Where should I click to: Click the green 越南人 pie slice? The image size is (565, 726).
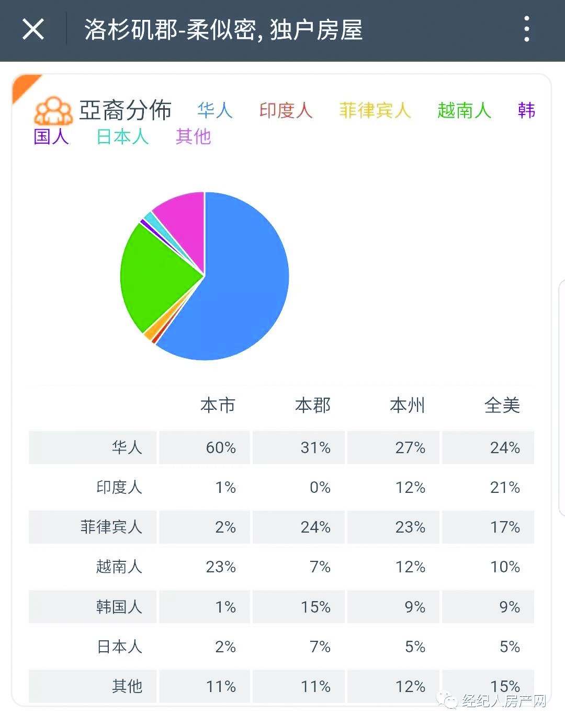click(157, 277)
